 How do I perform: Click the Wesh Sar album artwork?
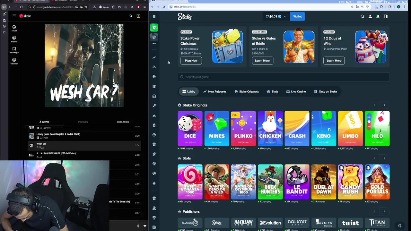tap(84, 65)
